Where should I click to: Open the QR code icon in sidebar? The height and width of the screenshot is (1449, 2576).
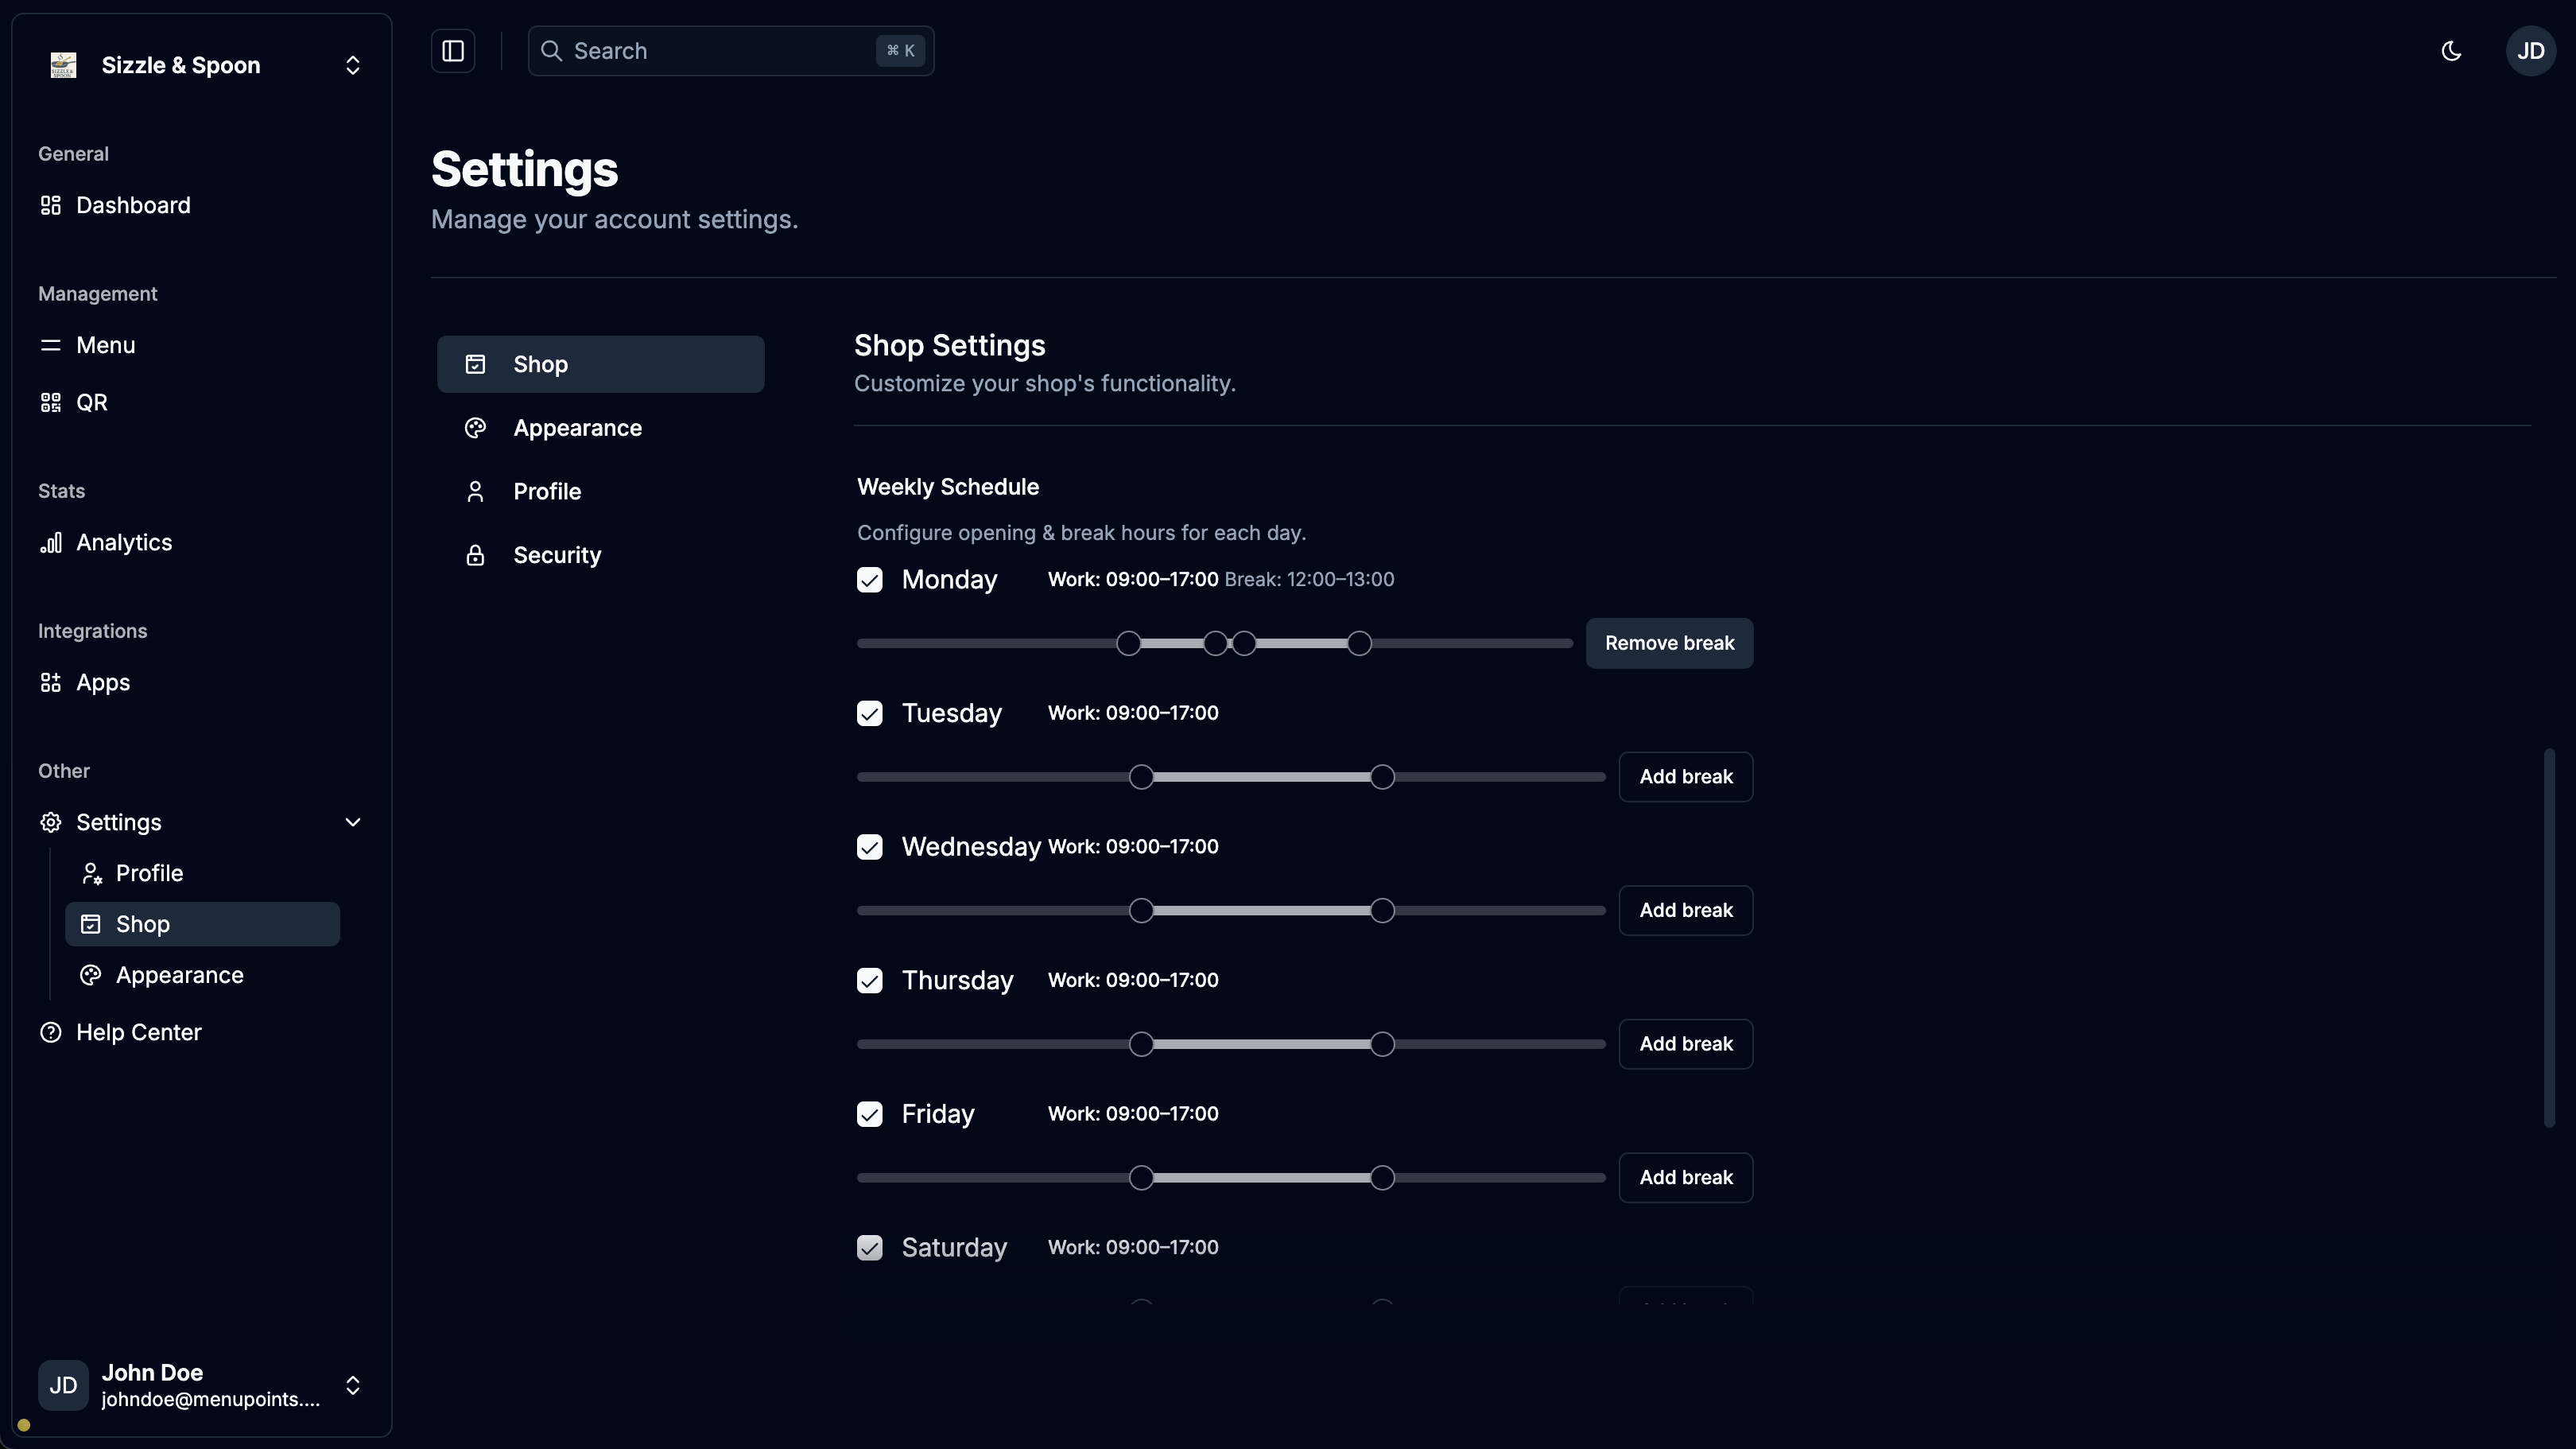[50, 402]
